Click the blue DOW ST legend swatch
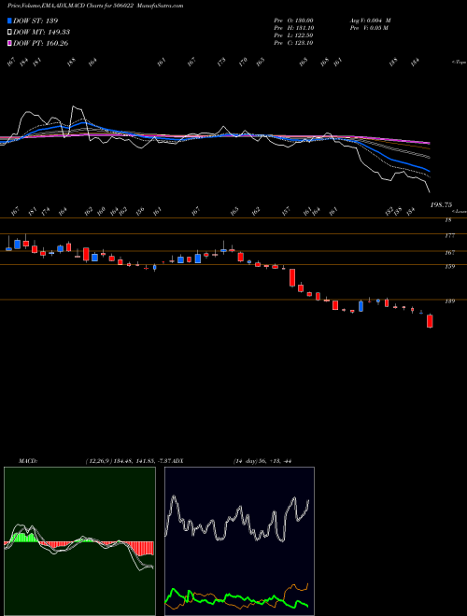The width and height of the screenshot is (467, 616). (x=9, y=21)
